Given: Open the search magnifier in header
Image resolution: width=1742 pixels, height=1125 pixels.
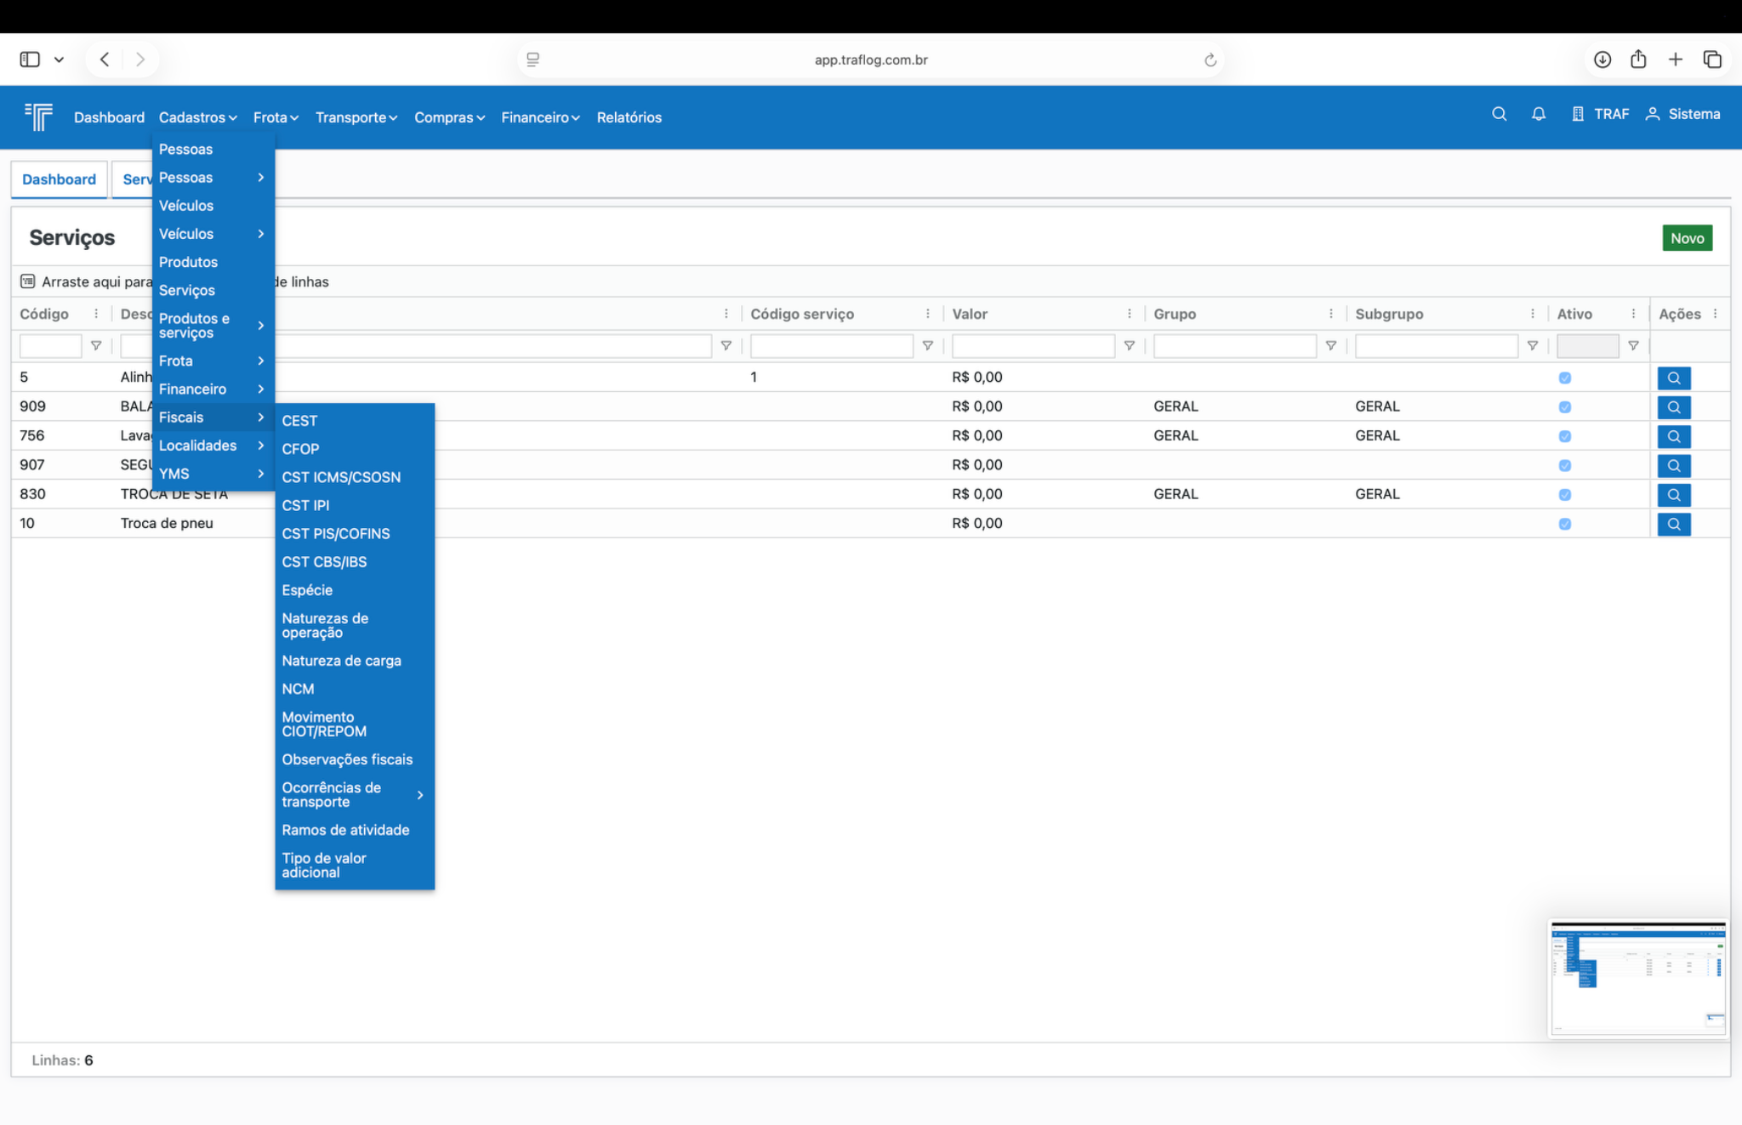Looking at the screenshot, I should click(x=1499, y=114).
